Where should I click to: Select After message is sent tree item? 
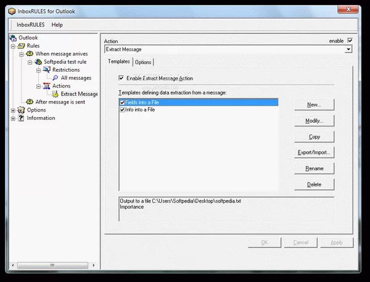coord(60,102)
